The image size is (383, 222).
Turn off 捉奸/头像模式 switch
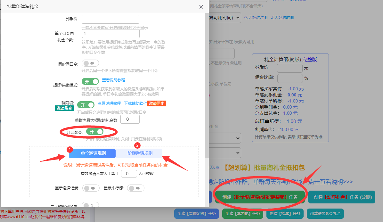point(90,82)
